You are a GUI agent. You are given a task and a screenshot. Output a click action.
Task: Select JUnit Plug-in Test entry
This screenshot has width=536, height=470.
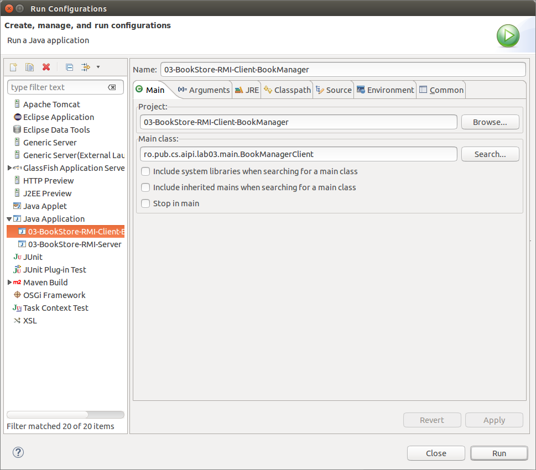pos(50,269)
